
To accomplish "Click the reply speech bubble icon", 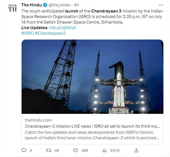I will [24, 150].
